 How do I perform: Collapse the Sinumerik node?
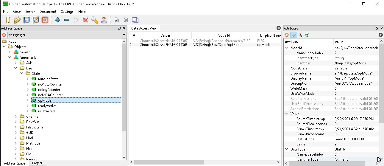[10, 58]
